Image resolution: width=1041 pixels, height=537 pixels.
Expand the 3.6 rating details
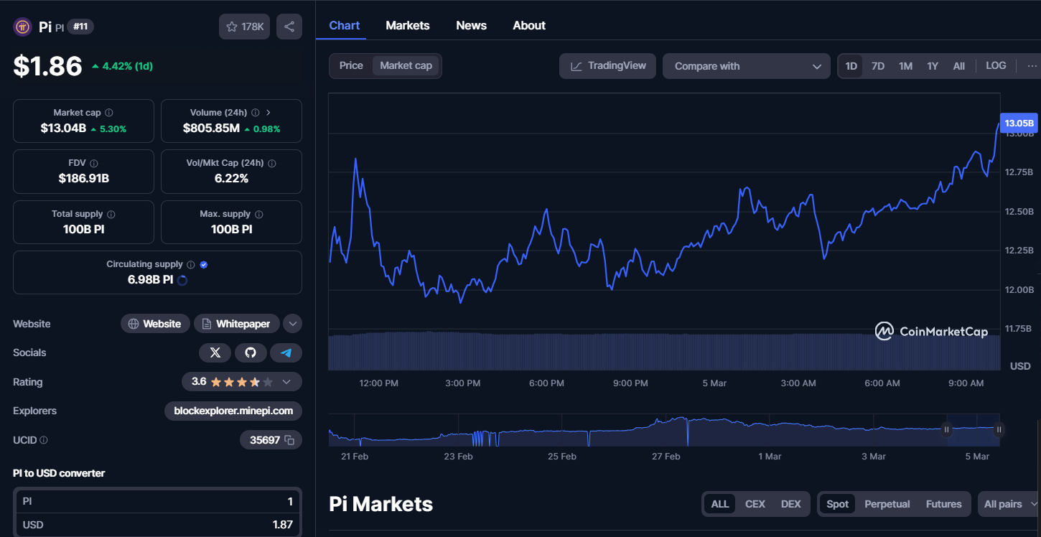click(242, 382)
